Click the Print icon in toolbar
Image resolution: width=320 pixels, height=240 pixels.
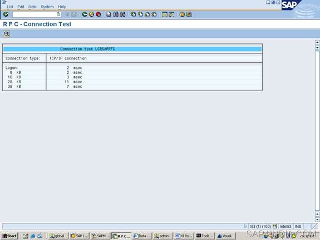click(109, 14)
